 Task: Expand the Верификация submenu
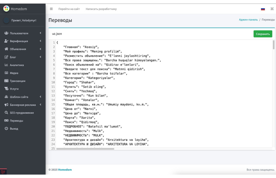[x=40, y=41]
